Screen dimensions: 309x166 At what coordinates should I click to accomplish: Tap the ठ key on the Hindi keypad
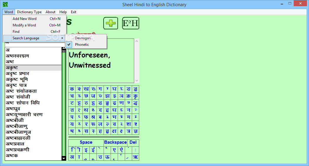86,103
